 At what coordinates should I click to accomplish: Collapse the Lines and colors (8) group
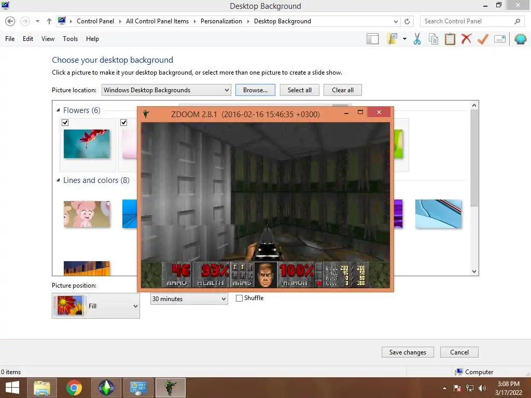click(x=58, y=180)
